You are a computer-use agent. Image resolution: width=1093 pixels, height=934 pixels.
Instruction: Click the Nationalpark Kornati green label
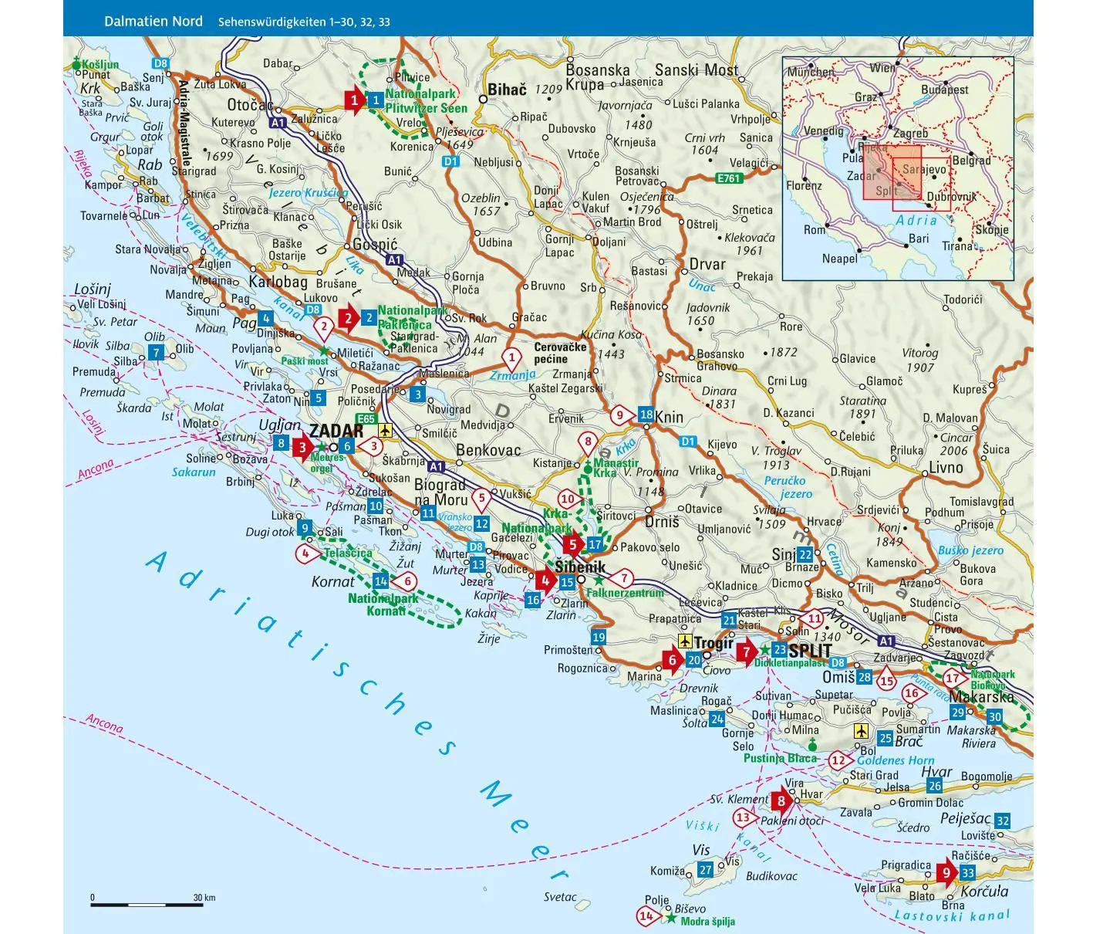[383, 604]
